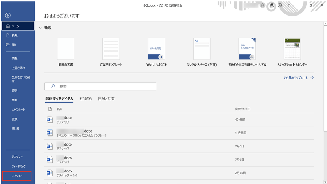The height and width of the screenshot is (184, 327).
Task: Click the frown feedback icon
Action: pos(280,5)
